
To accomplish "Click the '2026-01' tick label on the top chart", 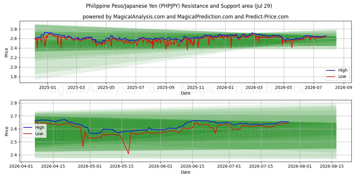I will [225, 88].
